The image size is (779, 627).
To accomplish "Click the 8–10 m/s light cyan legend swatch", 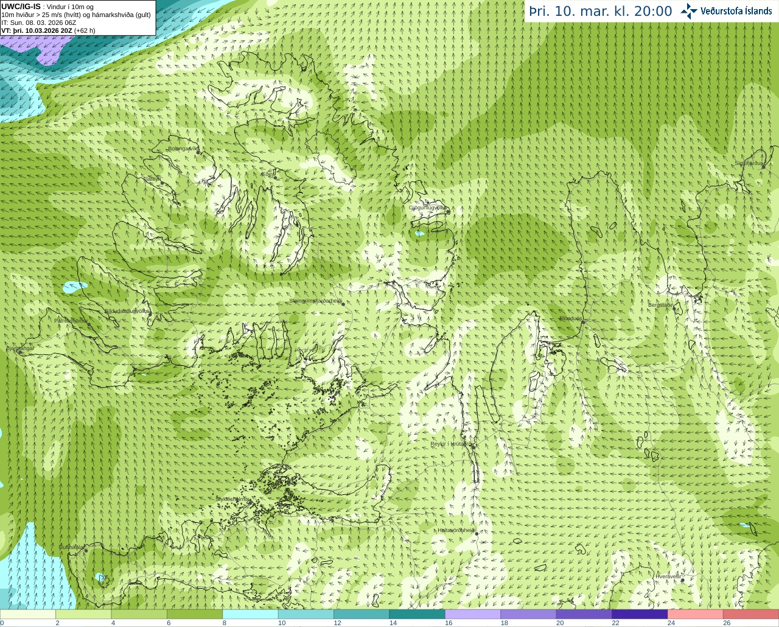I will point(251,614).
